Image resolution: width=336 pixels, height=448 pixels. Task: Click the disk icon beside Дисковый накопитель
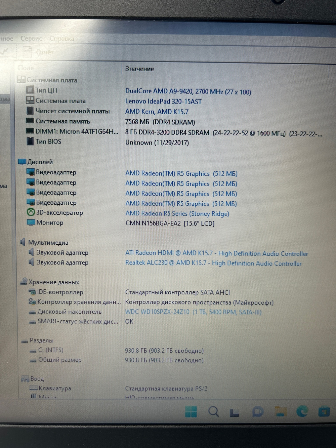pyautogui.click(x=33, y=312)
